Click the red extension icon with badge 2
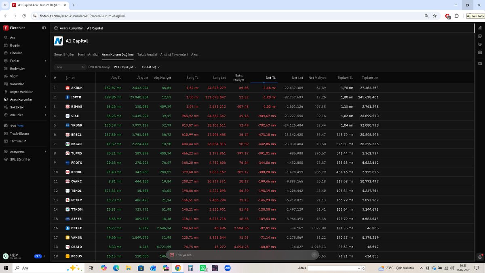 [448, 16]
